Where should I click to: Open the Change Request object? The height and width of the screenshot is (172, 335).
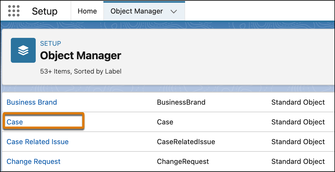click(x=33, y=161)
